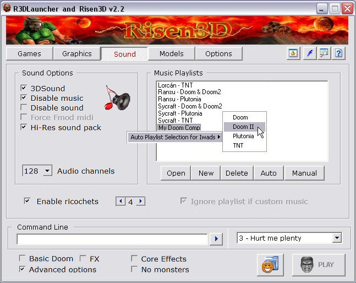Switch to the Games tab
The image size is (356, 283).
pyautogui.click(x=29, y=53)
